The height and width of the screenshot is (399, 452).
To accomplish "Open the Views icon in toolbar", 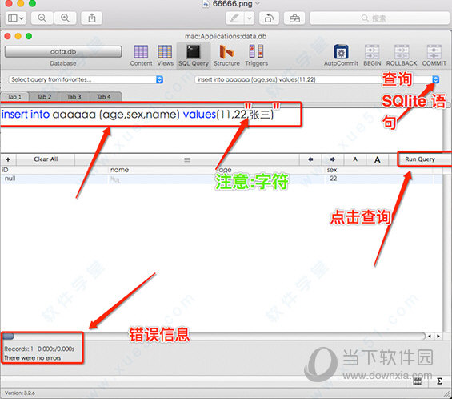I will click(x=165, y=52).
